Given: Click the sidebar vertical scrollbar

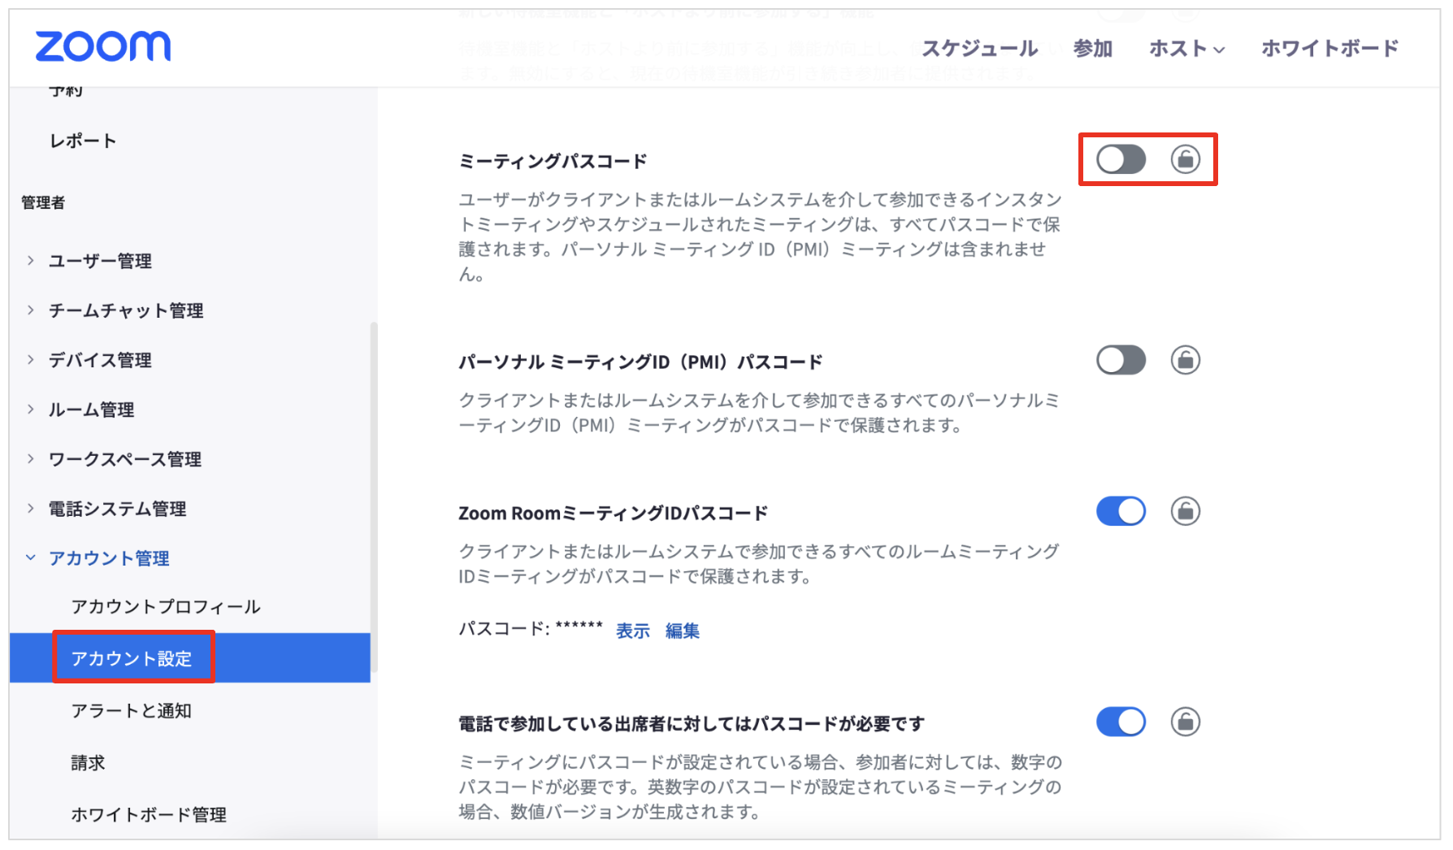Looking at the screenshot, I should click(x=374, y=496).
